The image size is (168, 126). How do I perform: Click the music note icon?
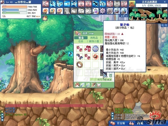(71, 54)
